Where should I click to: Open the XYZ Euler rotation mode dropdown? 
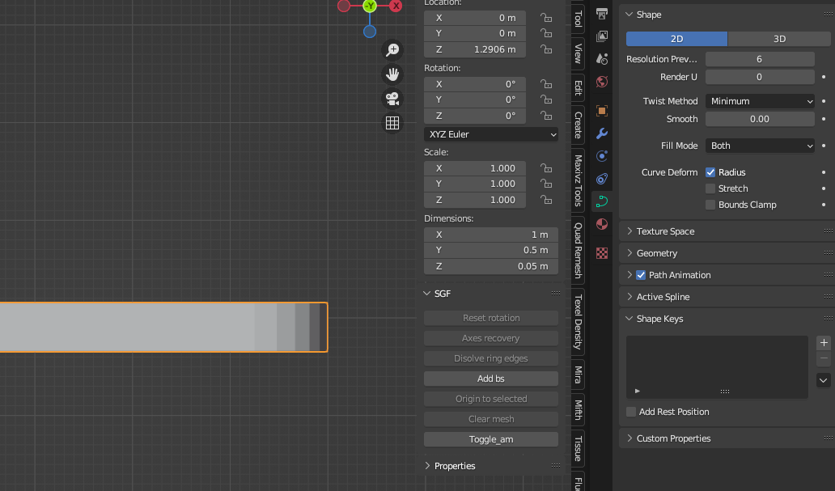click(491, 134)
